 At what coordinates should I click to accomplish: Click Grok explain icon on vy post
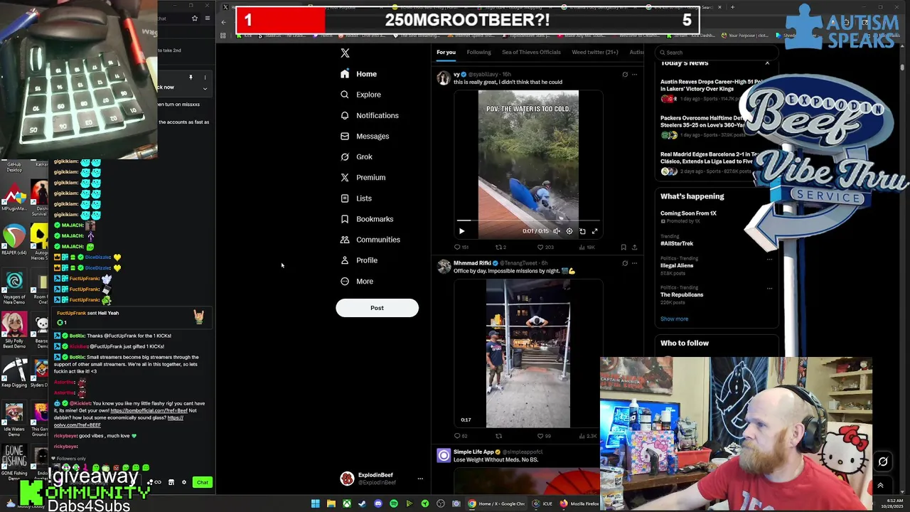[625, 74]
